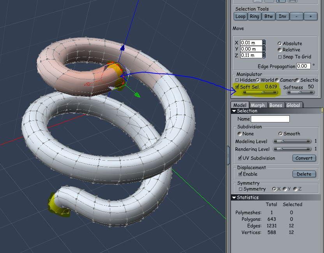The height and width of the screenshot is (253, 324).
Task: Switch to the Global tab
Action: pos(293,105)
